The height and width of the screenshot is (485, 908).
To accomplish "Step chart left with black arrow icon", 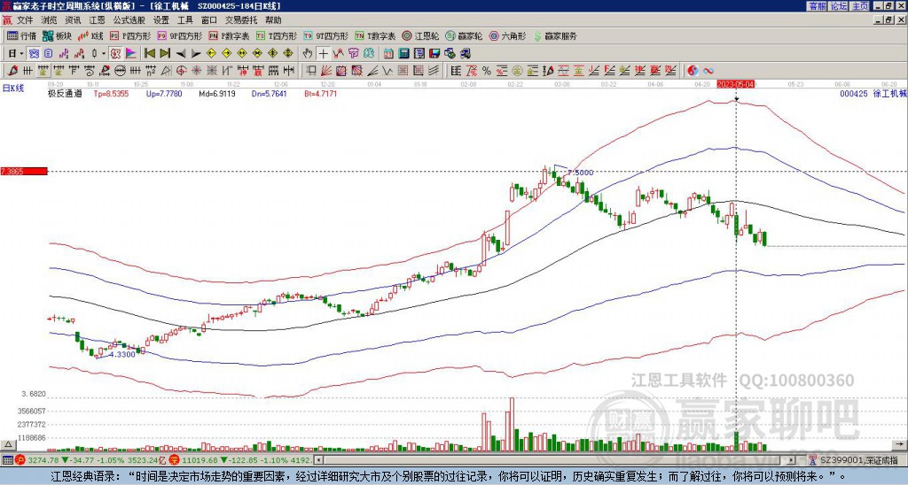I will [181, 54].
